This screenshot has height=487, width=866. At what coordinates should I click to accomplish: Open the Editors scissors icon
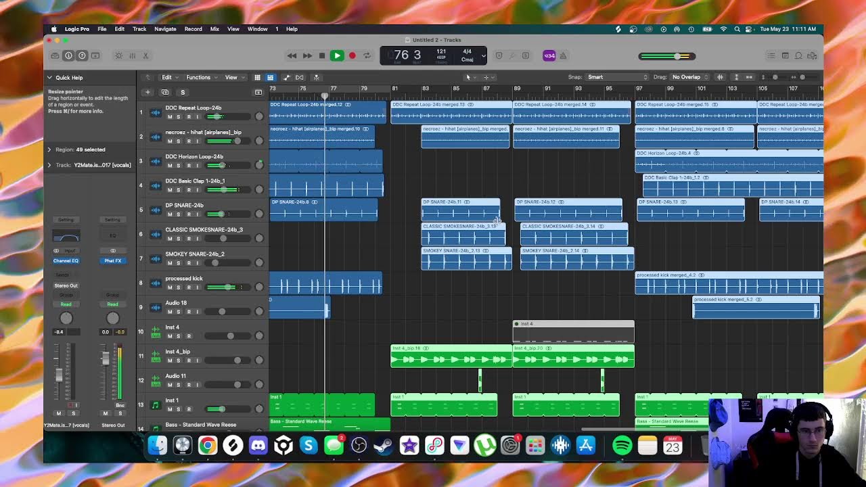pos(145,55)
